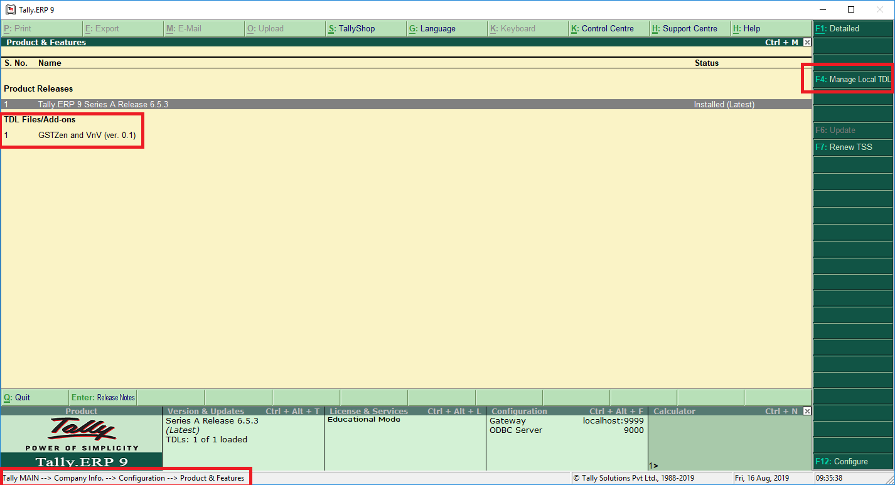Click the License & Services panel header
The image size is (895, 485).
pos(405,411)
